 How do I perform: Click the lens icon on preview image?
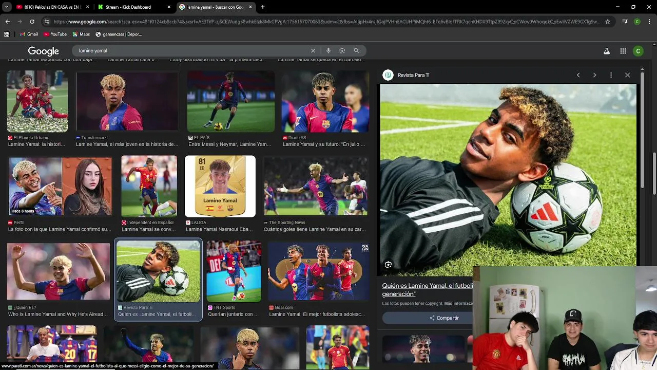click(x=388, y=265)
